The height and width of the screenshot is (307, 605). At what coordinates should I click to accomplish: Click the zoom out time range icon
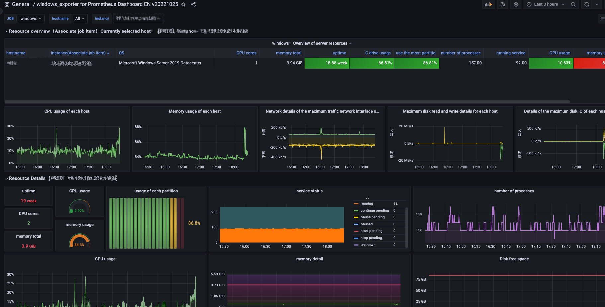573,4
